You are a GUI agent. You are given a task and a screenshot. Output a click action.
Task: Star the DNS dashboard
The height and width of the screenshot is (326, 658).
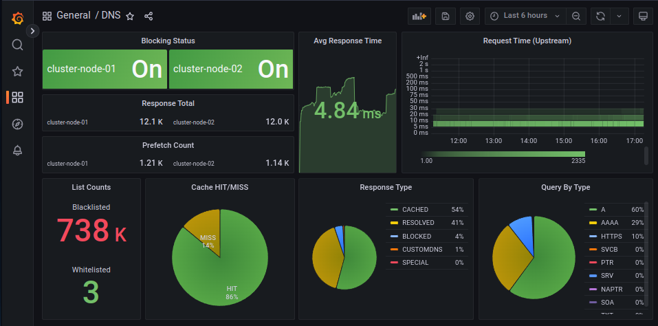click(130, 16)
